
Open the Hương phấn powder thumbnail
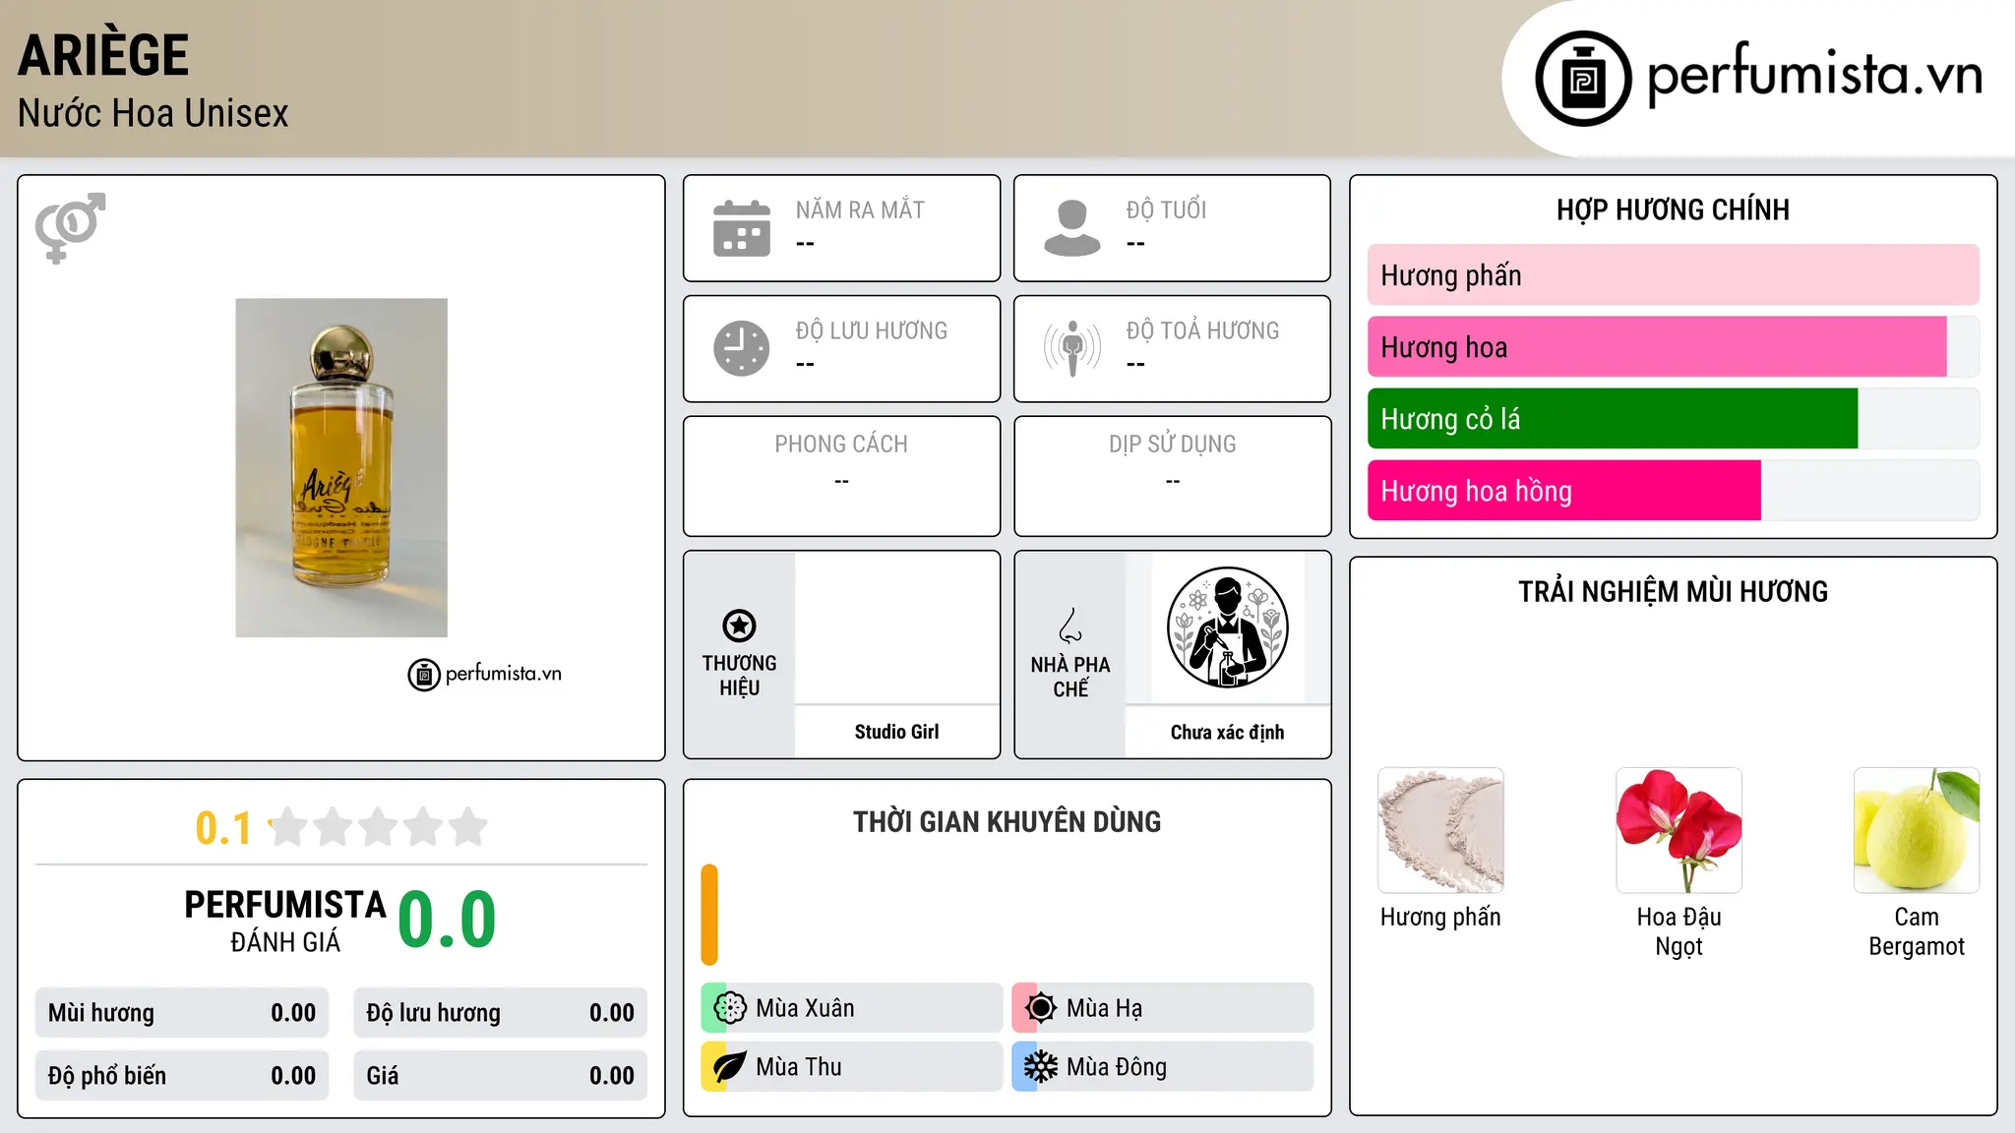[1440, 830]
